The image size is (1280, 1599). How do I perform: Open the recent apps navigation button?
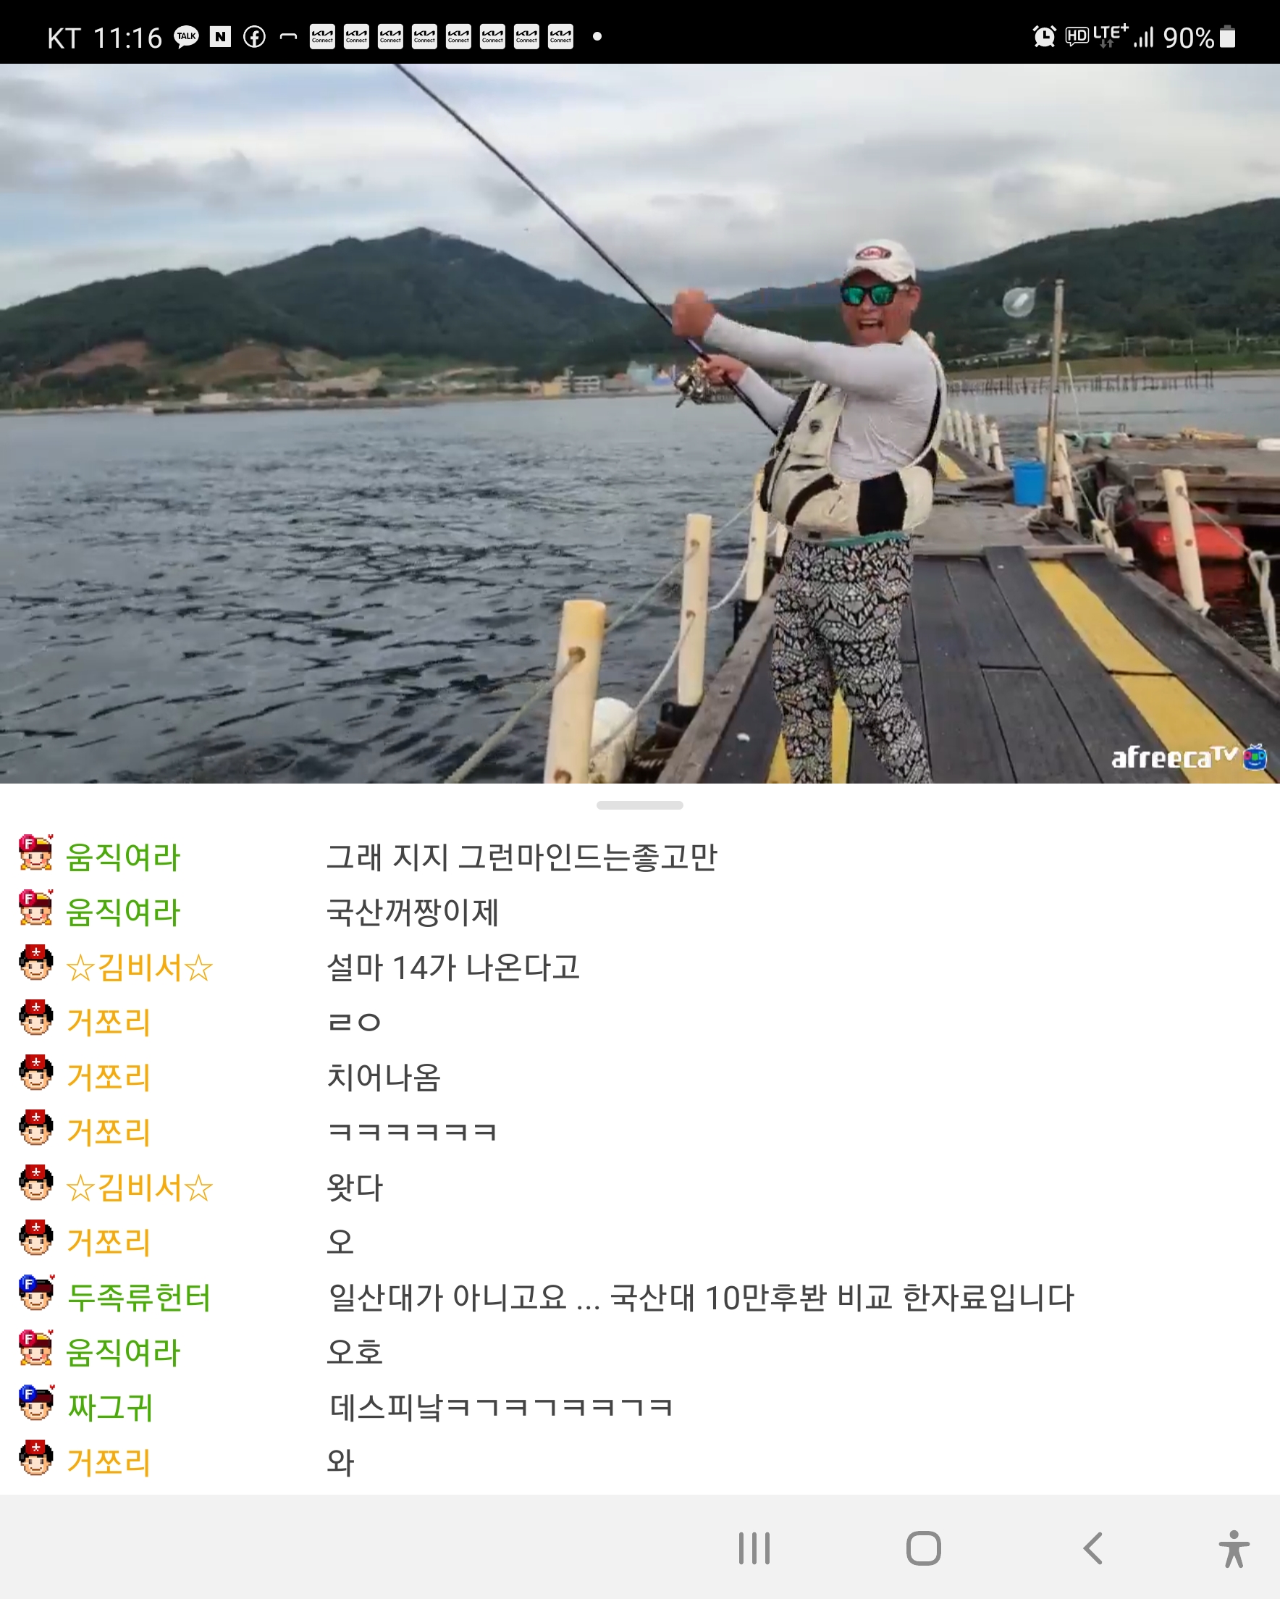click(x=754, y=1548)
